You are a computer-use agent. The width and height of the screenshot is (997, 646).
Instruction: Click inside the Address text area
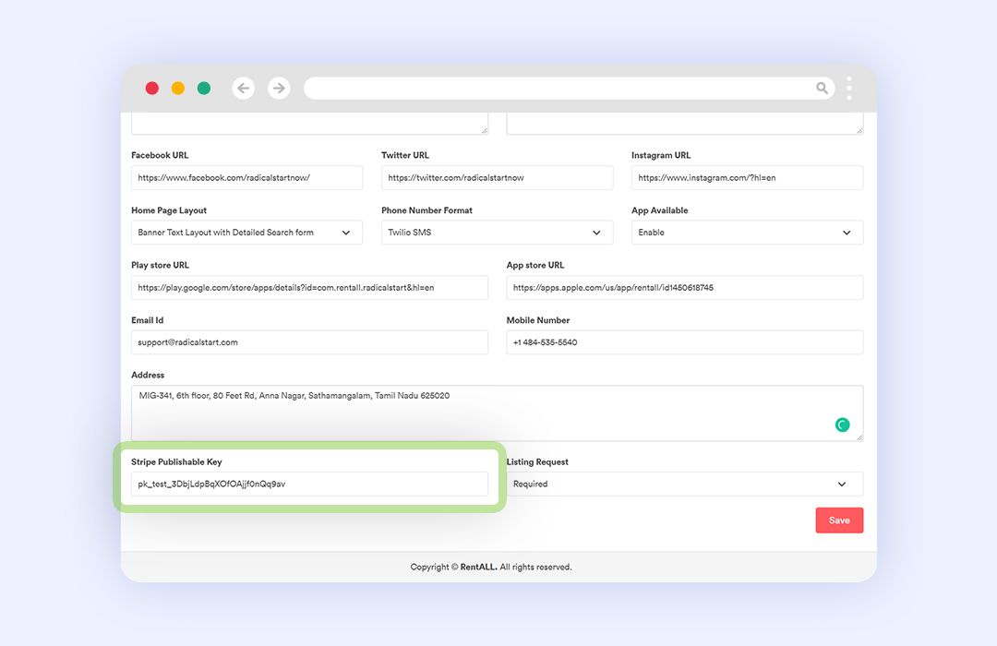[498, 413]
